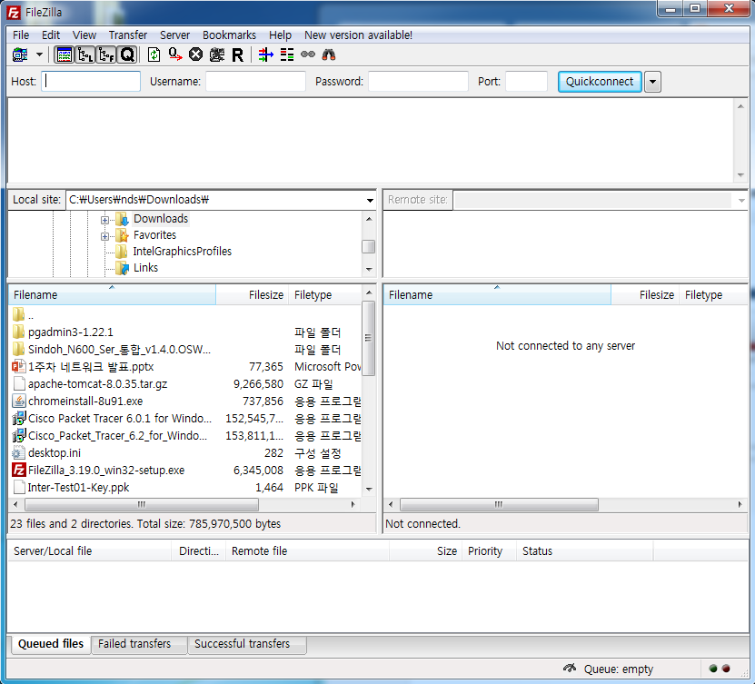The width and height of the screenshot is (755, 684).
Task: Select Favorites folder in tree
Action: (x=154, y=235)
